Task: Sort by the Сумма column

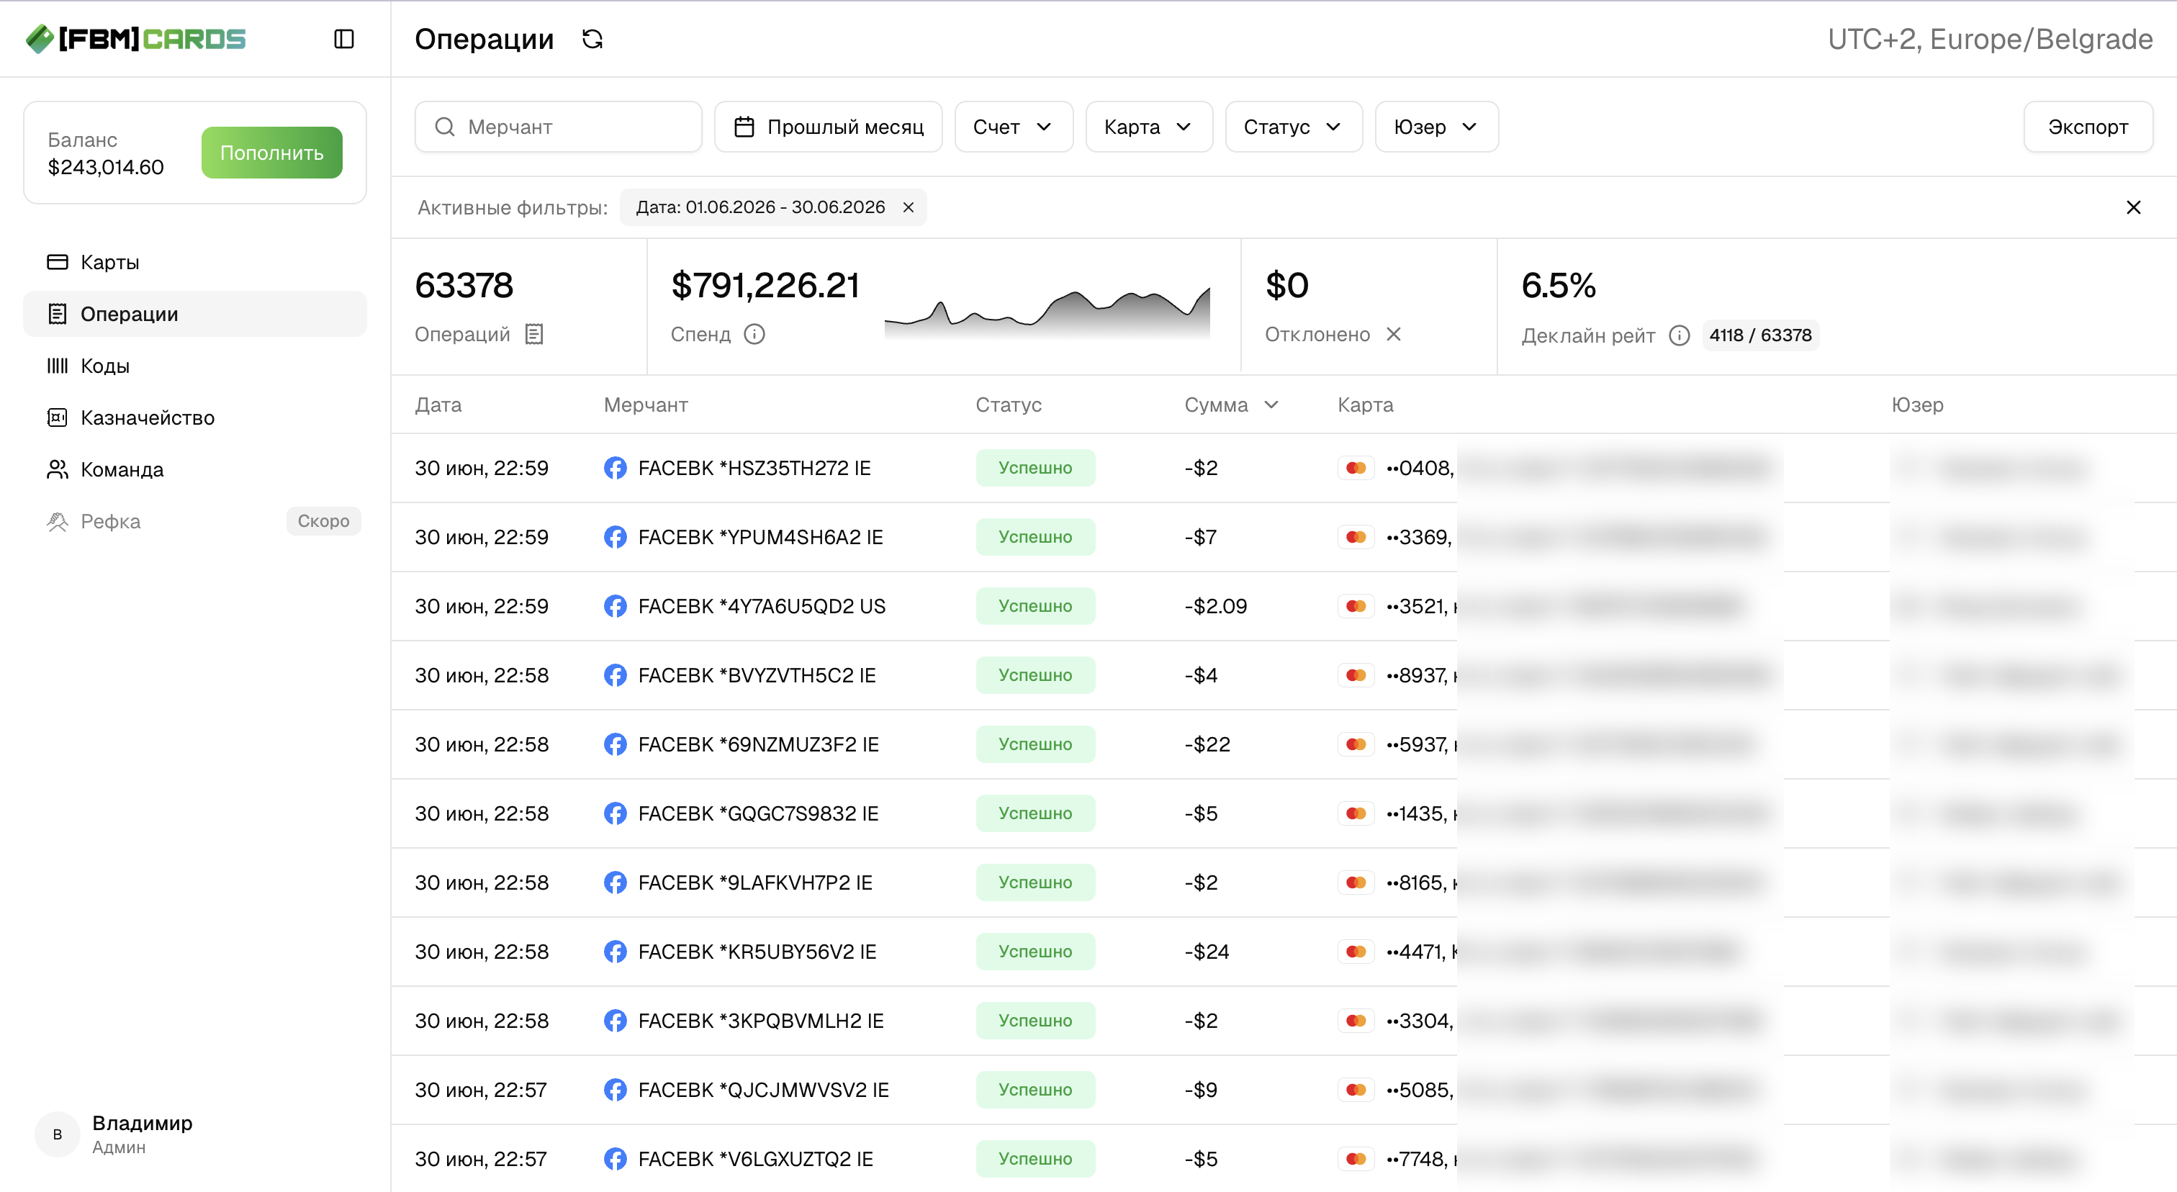Action: [1231, 405]
